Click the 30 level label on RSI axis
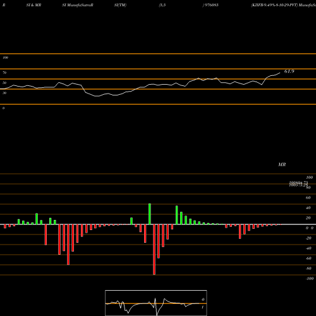 pos(4,93)
